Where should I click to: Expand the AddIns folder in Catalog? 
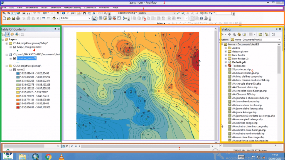[x=226, y=48]
